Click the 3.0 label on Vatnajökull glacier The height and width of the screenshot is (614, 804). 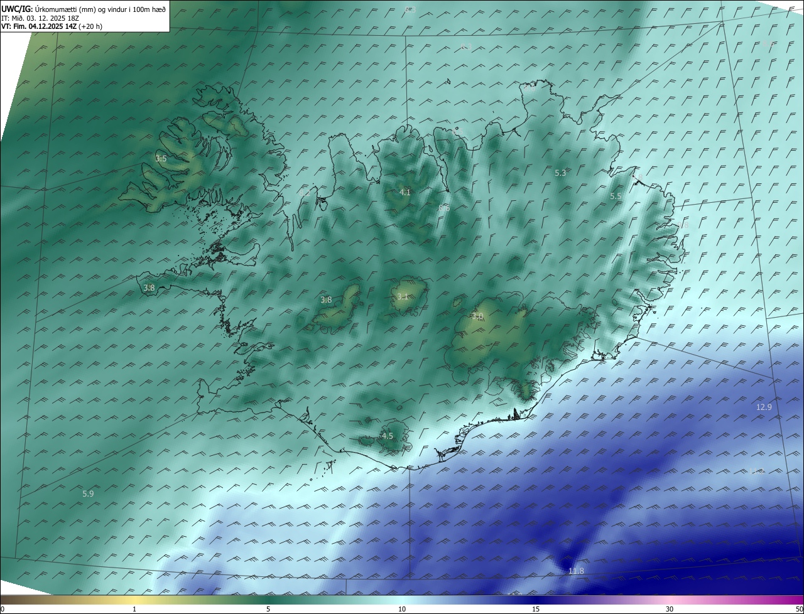(477, 317)
